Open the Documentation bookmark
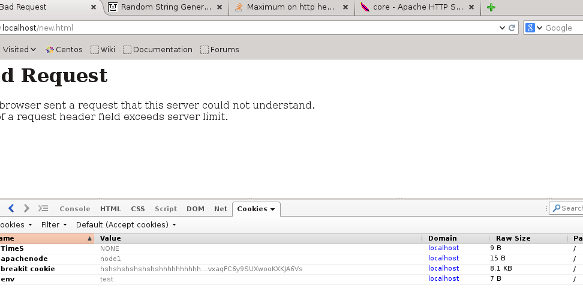 [158, 49]
